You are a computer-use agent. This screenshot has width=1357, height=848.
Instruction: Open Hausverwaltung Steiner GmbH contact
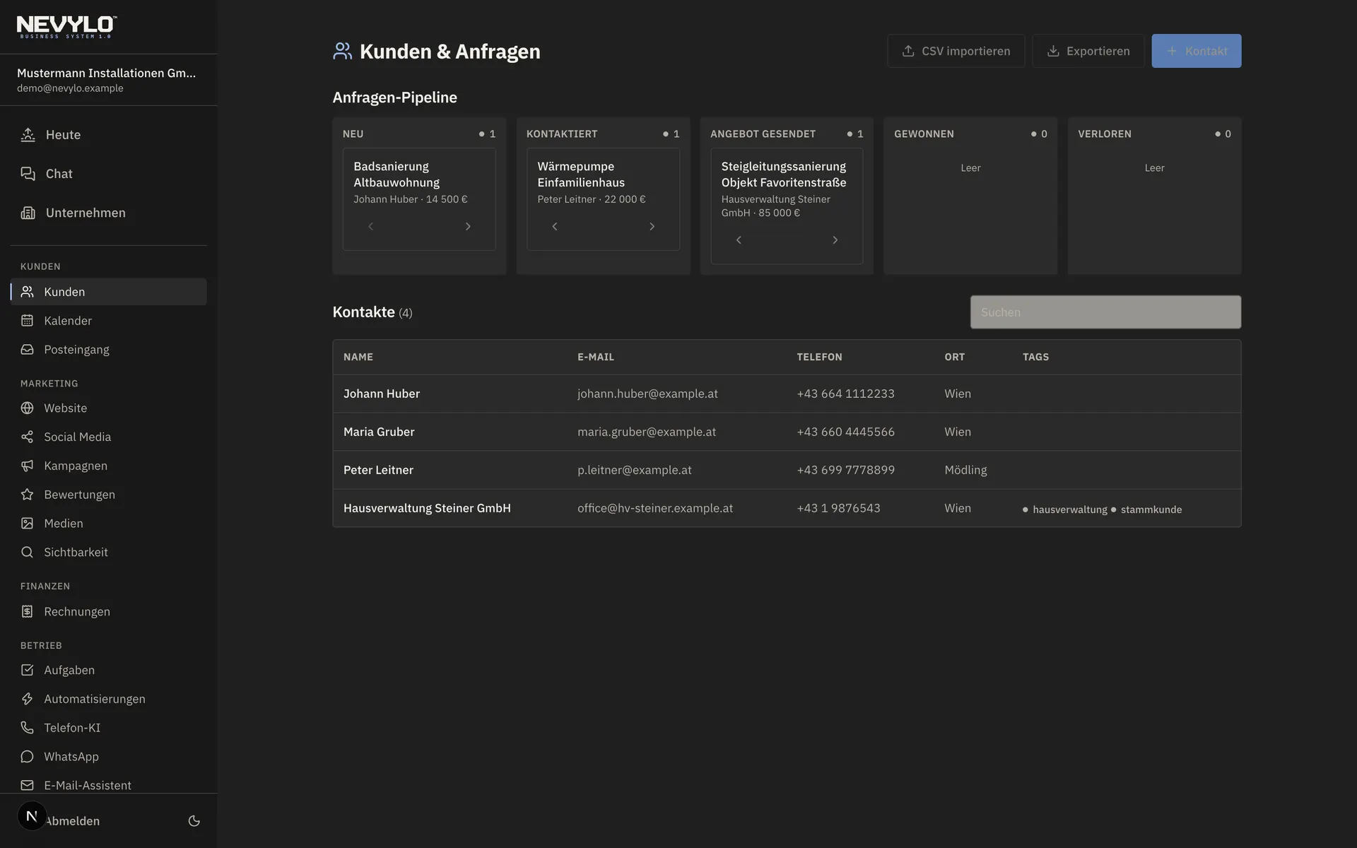click(787, 508)
